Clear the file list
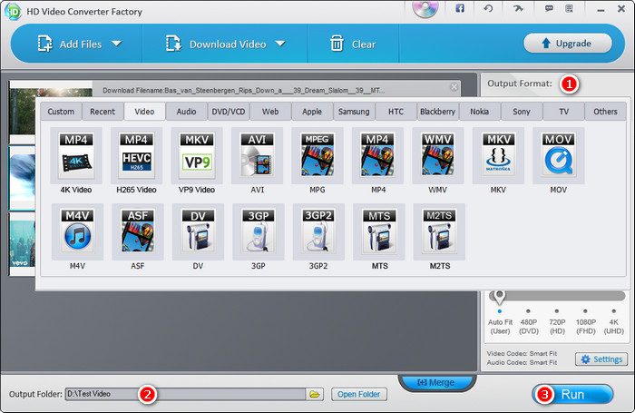 pos(353,44)
